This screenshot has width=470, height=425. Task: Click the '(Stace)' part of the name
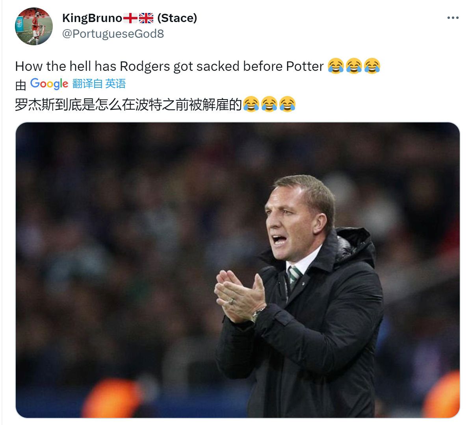[177, 18]
